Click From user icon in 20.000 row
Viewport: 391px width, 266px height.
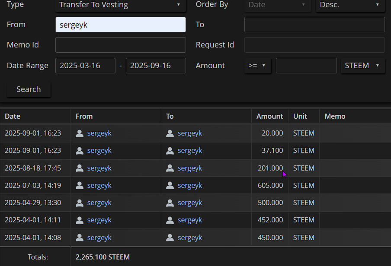coord(80,133)
